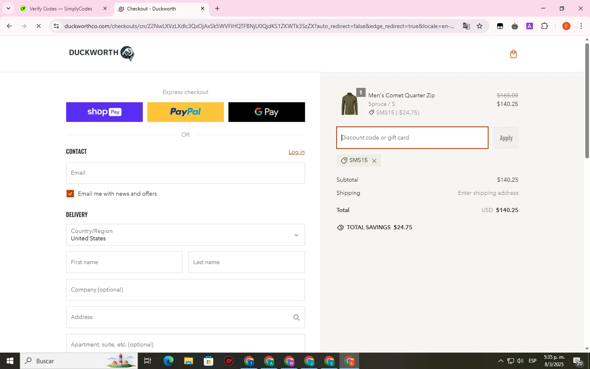Click the taskbar Buscar search box
The width and height of the screenshot is (590, 369).
[79, 361]
